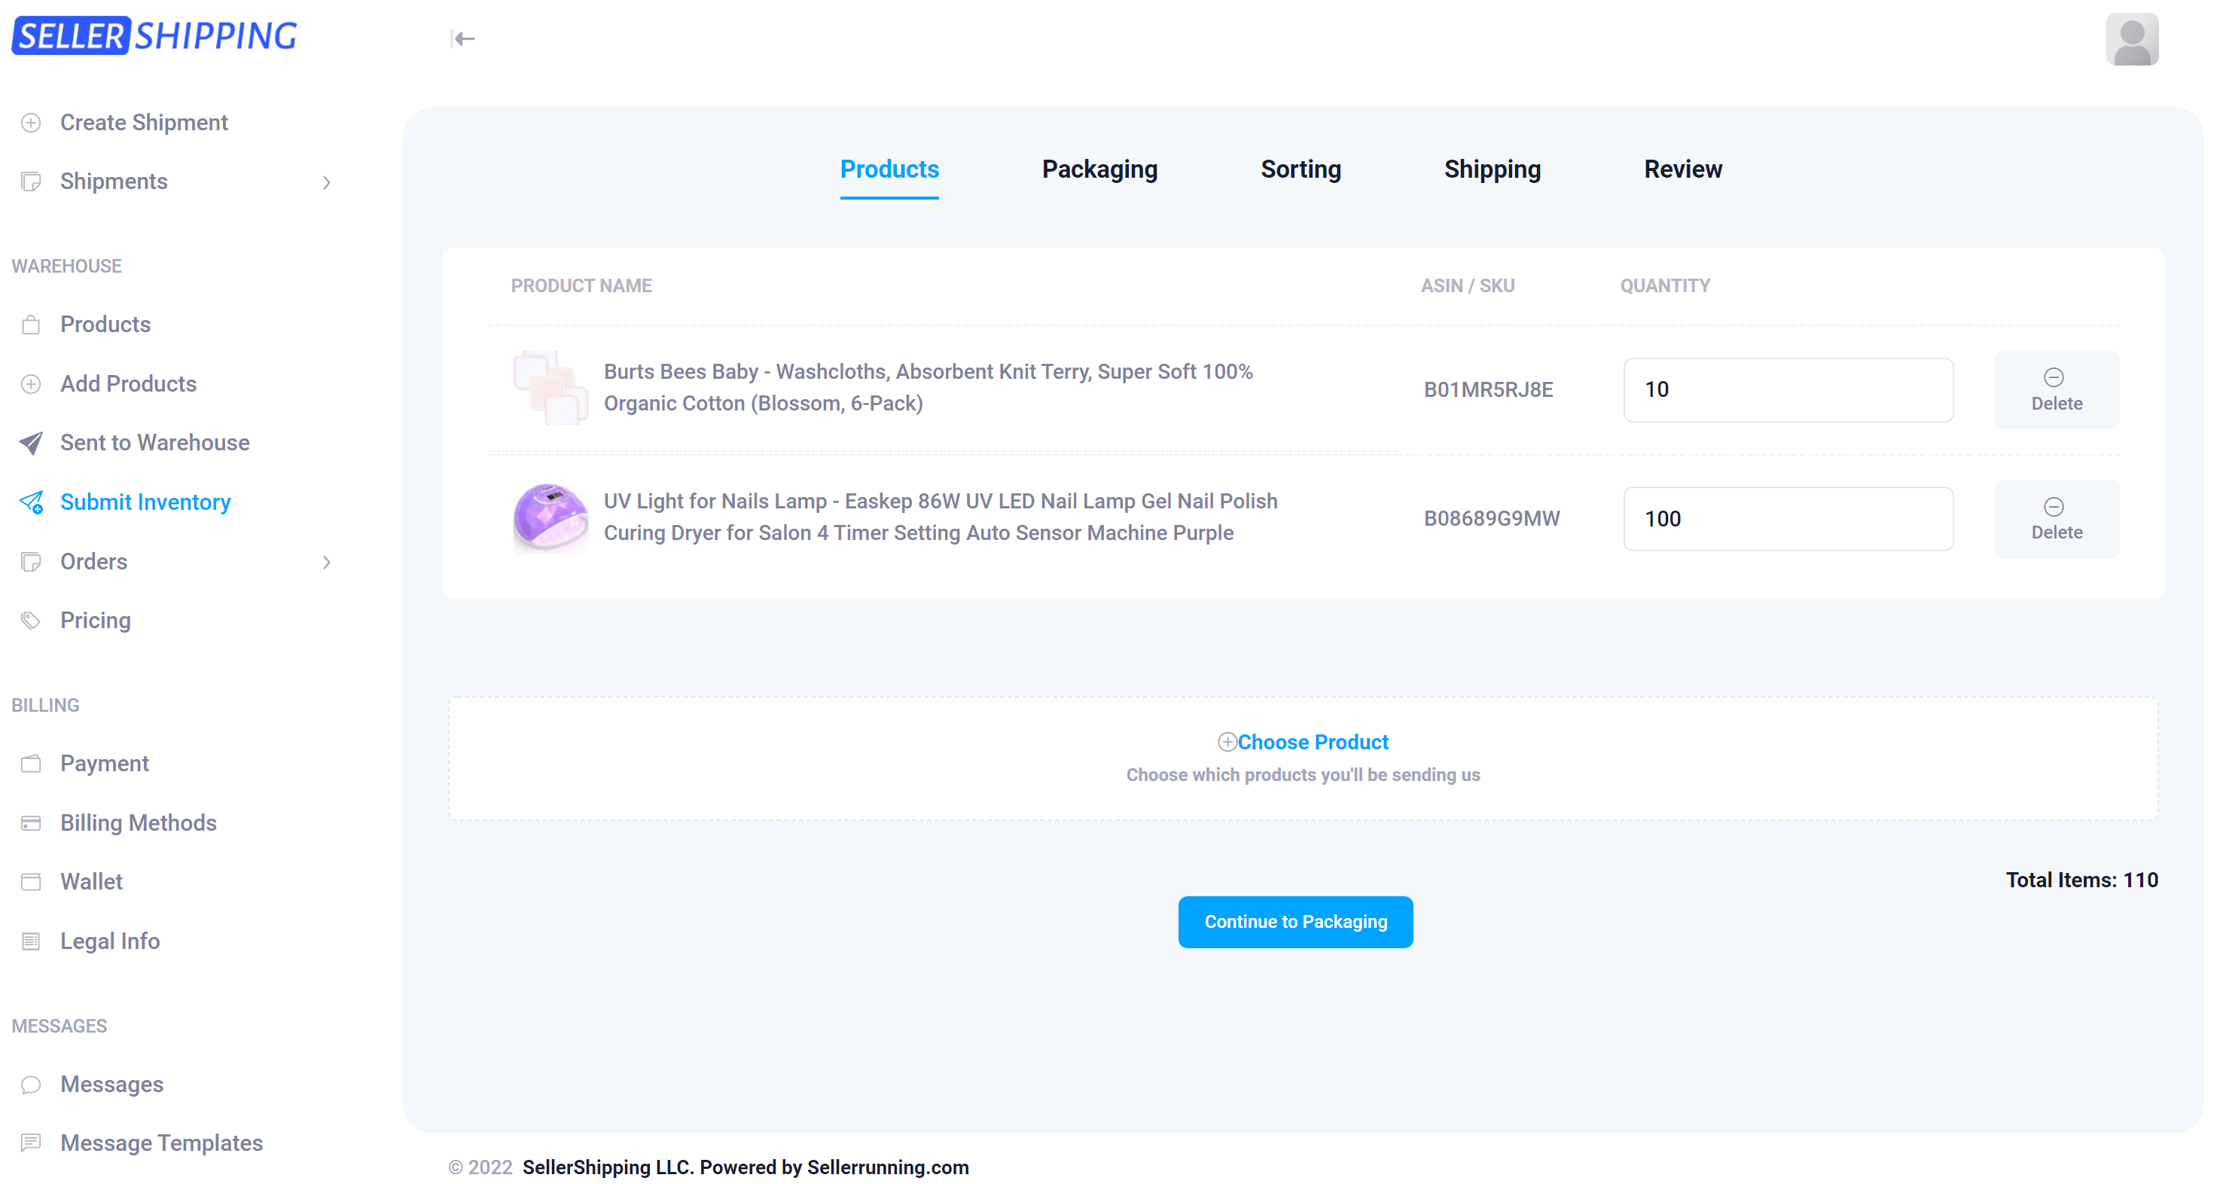This screenshot has height=1184, width=2223.
Task: Click the QUANTITY column header
Action: click(x=1665, y=285)
